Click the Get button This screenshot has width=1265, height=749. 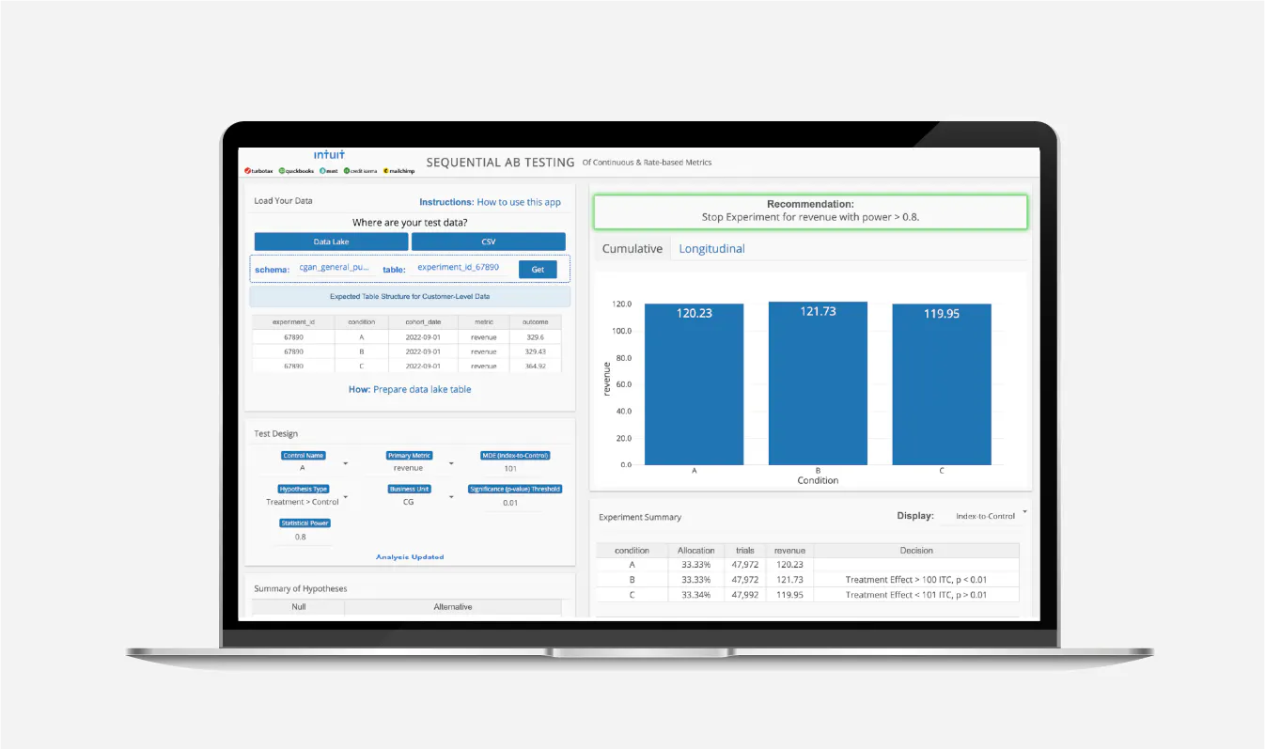point(538,269)
